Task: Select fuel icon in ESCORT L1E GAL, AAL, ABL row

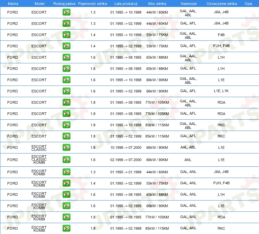Action: (66, 80)
